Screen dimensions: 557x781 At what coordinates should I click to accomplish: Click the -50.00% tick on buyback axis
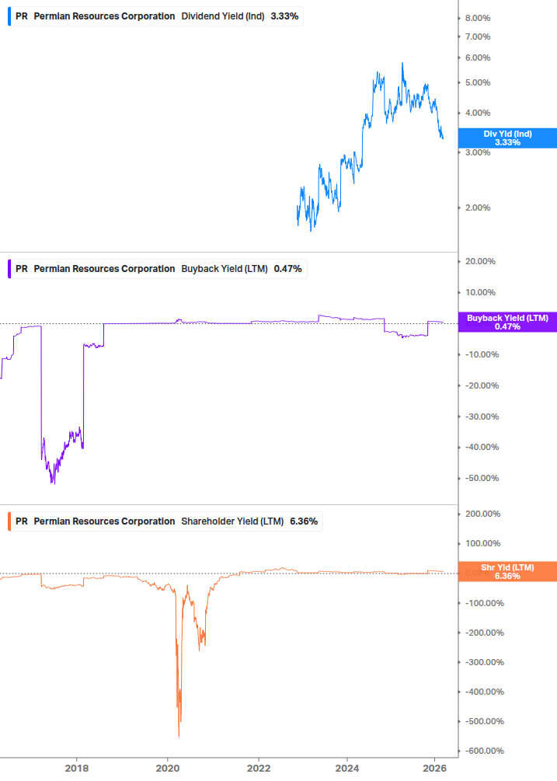point(482,478)
